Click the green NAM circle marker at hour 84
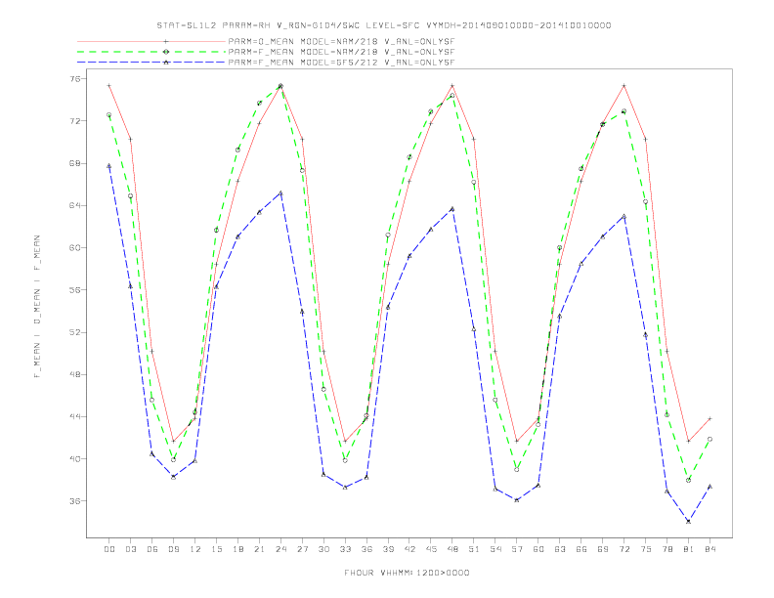The height and width of the screenshot is (598, 774). (709, 439)
